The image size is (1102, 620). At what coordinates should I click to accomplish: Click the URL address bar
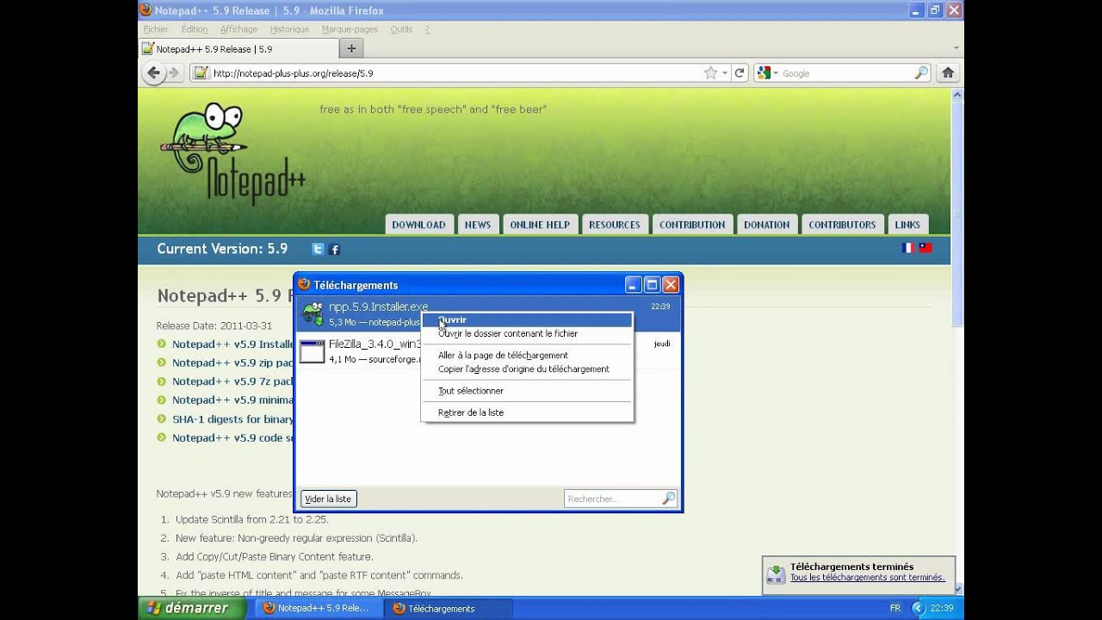(456, 73)
